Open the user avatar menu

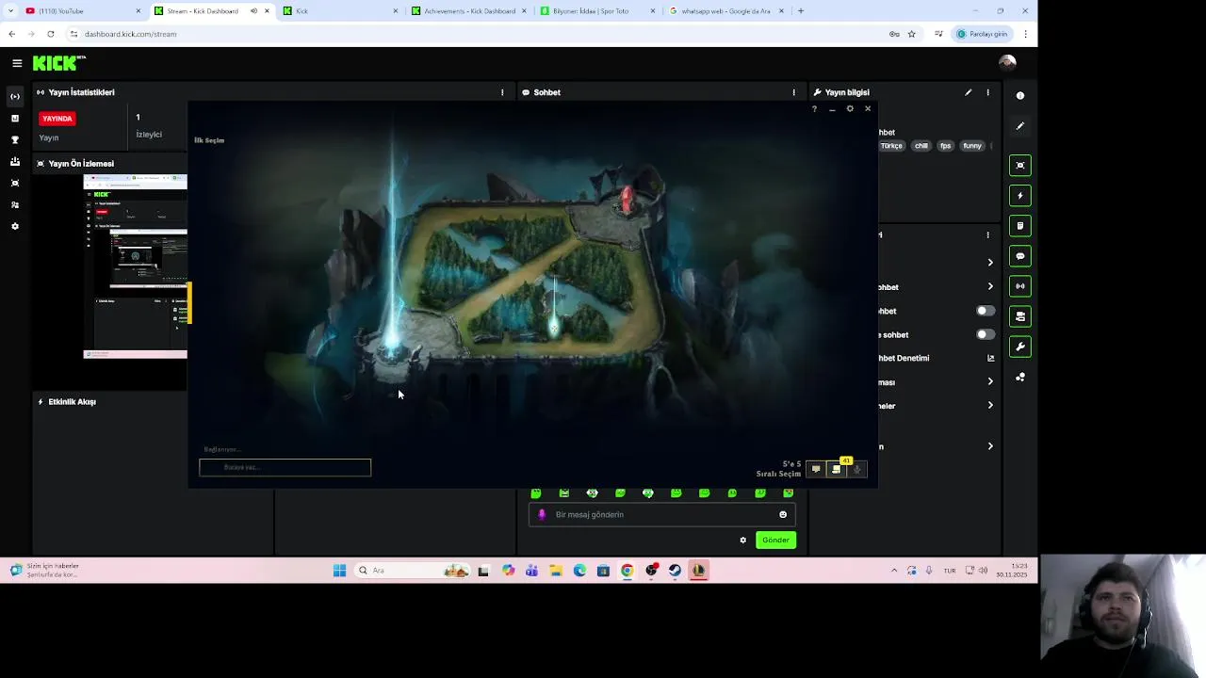pyautogui.click(x=1007, y=62)
